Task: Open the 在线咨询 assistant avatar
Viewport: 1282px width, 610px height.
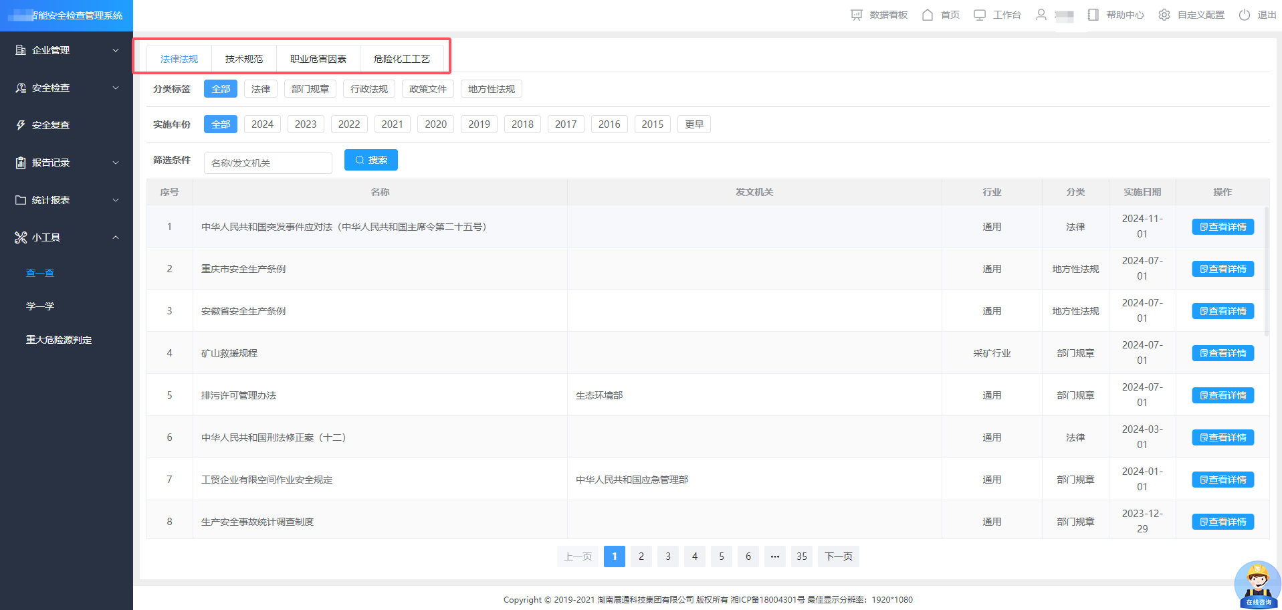Action: click(x=1257, y=585)
